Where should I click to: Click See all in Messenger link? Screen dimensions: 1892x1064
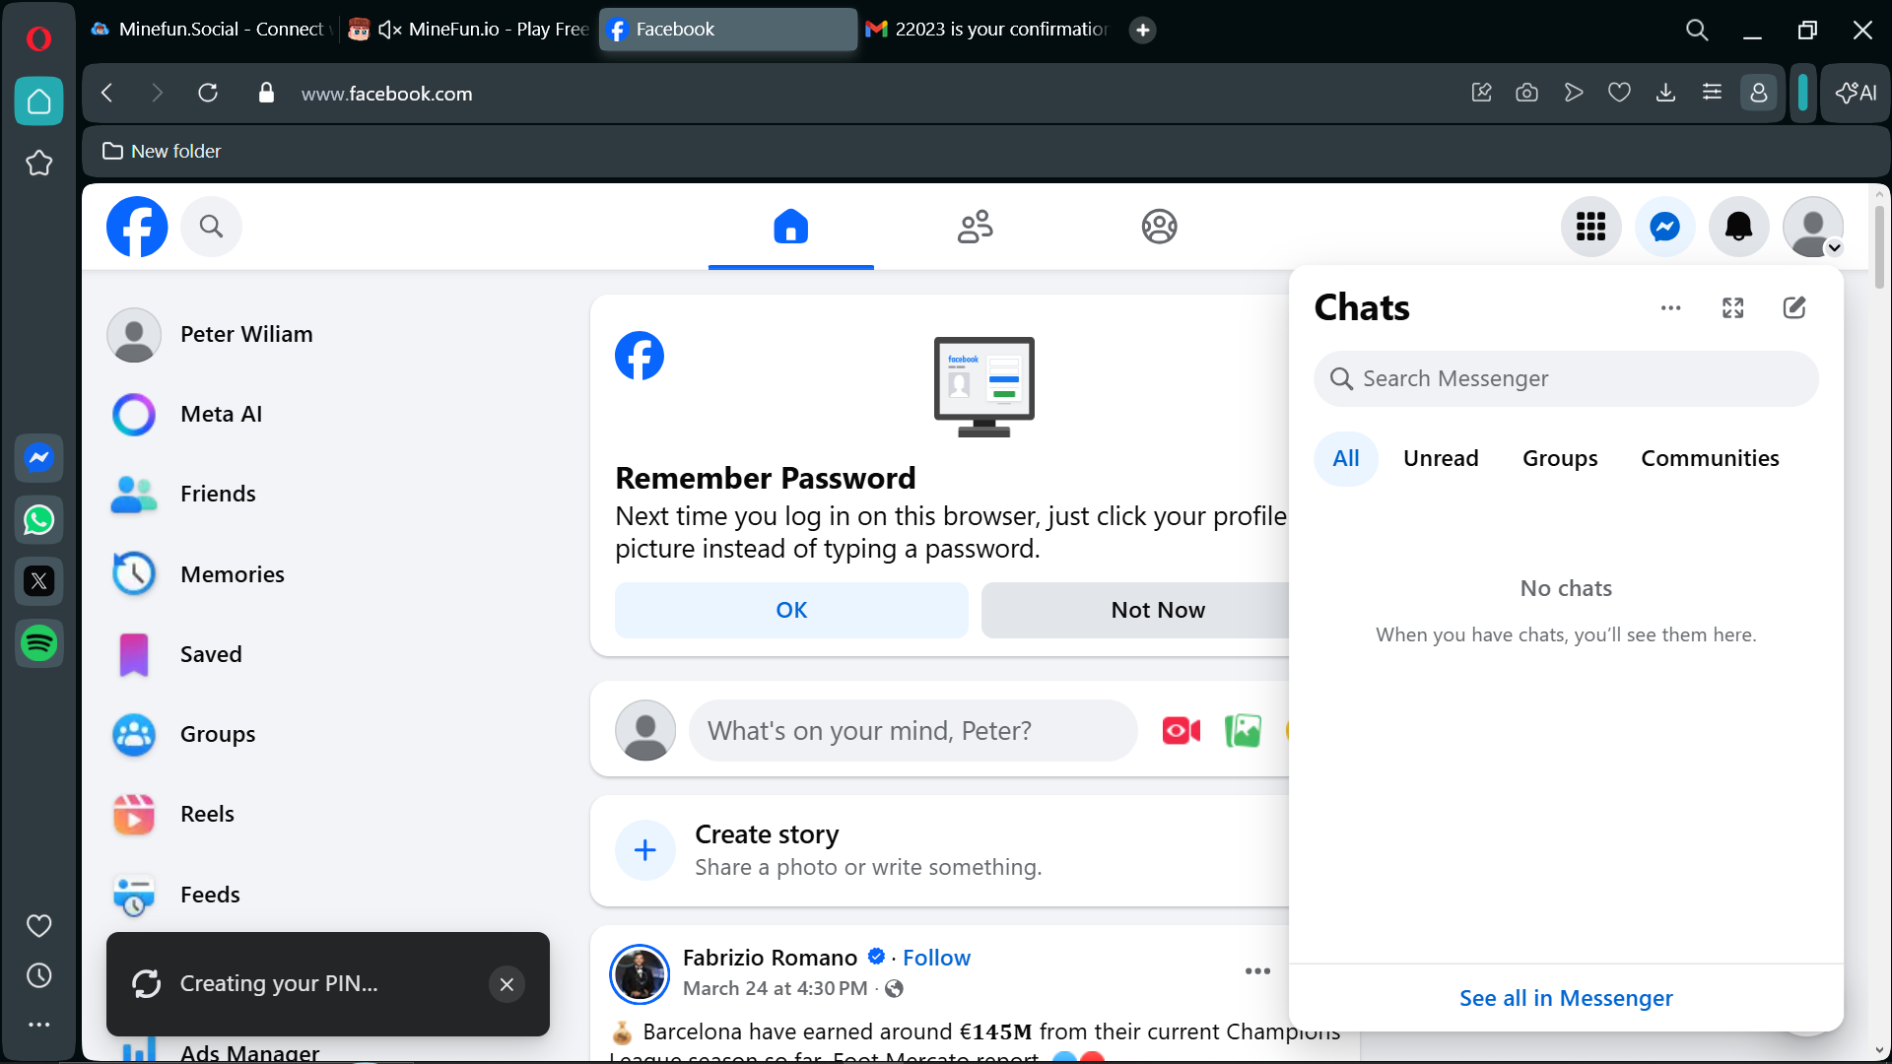point(1566,998)
